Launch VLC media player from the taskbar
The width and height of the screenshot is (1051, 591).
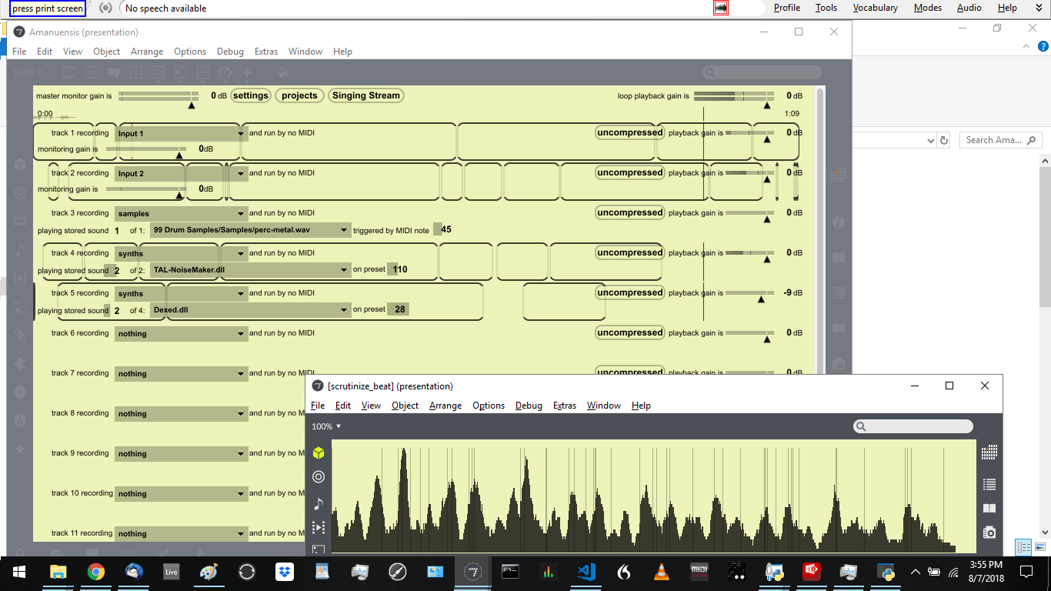(660, 573)
